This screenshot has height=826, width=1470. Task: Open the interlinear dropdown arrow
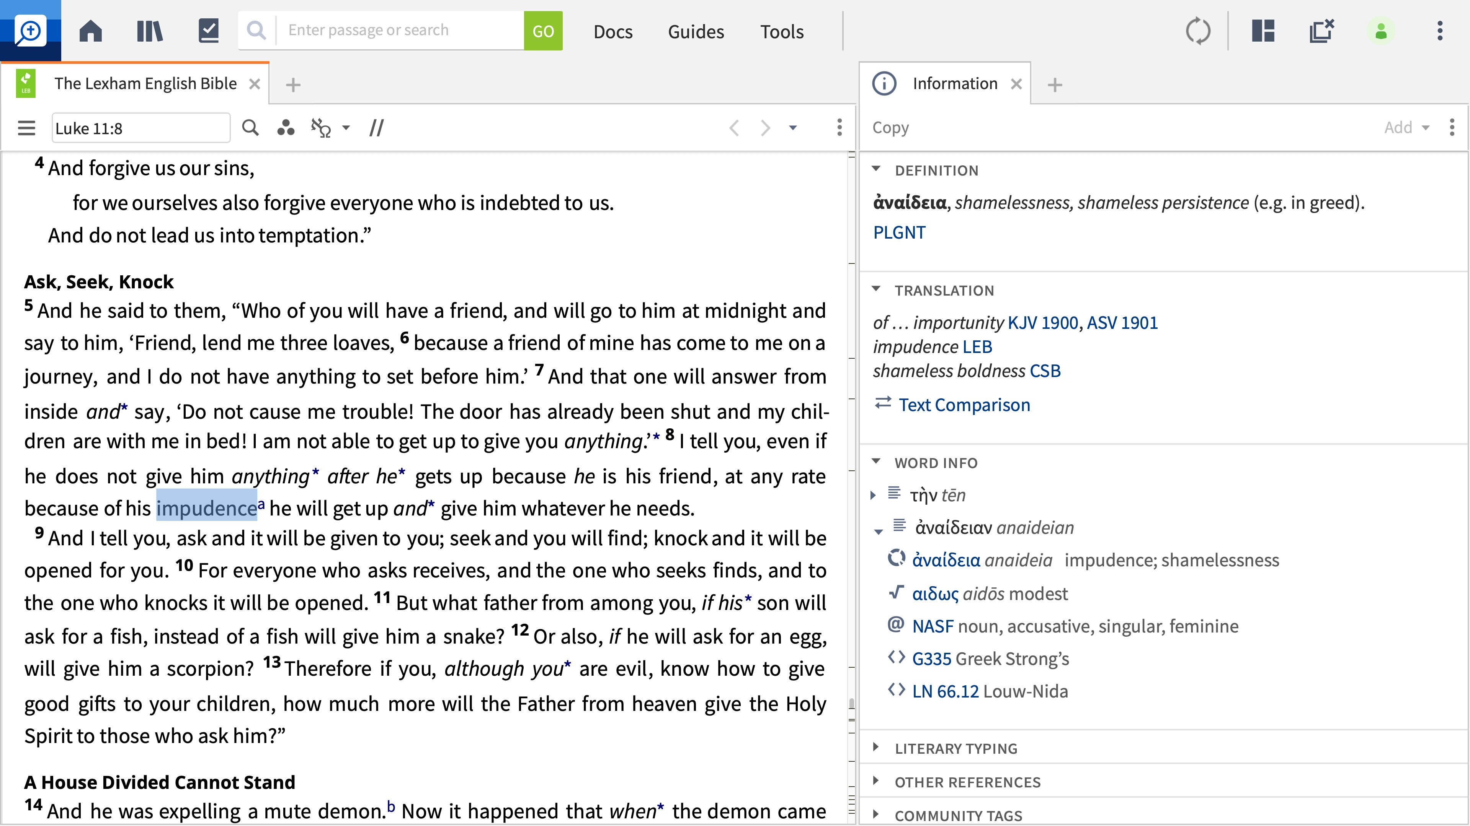pos(346,128)
